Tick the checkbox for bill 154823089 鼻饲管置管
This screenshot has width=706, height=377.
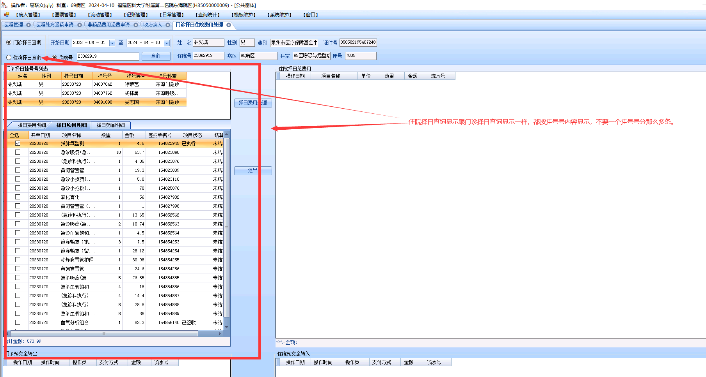click(x=18, y=170)
